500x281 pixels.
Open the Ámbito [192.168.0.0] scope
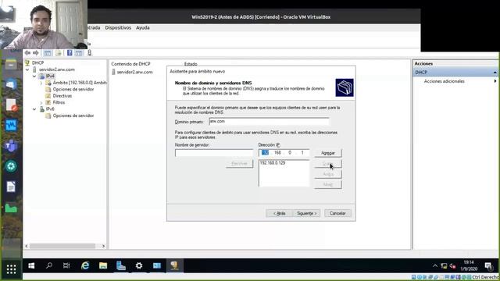point(80,83)
